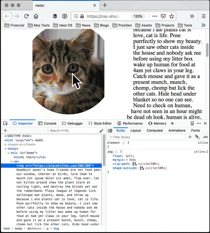Viewport: 210px width, 233px height.
Task: Expand the collapsed head element
Action: pos(5,144)
